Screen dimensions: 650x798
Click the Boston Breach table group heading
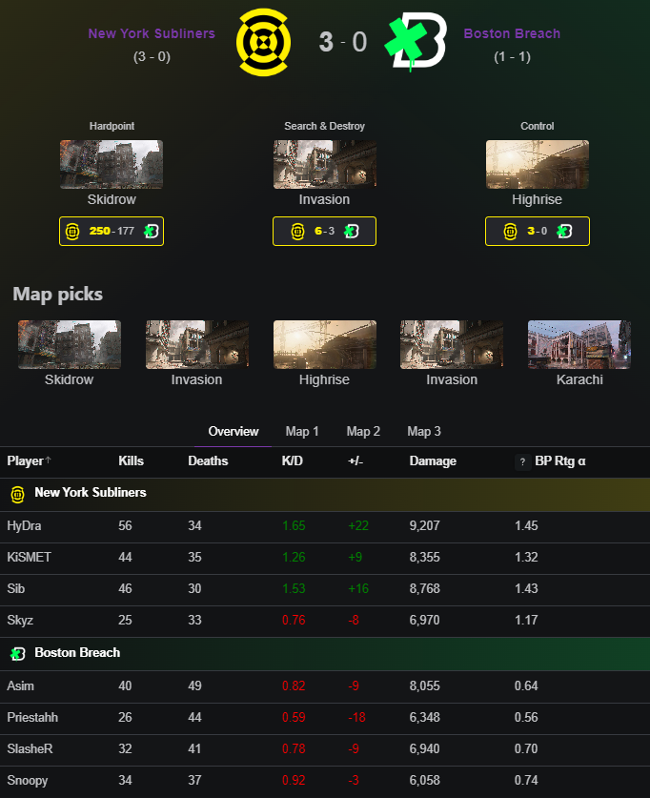pos(77,653)
